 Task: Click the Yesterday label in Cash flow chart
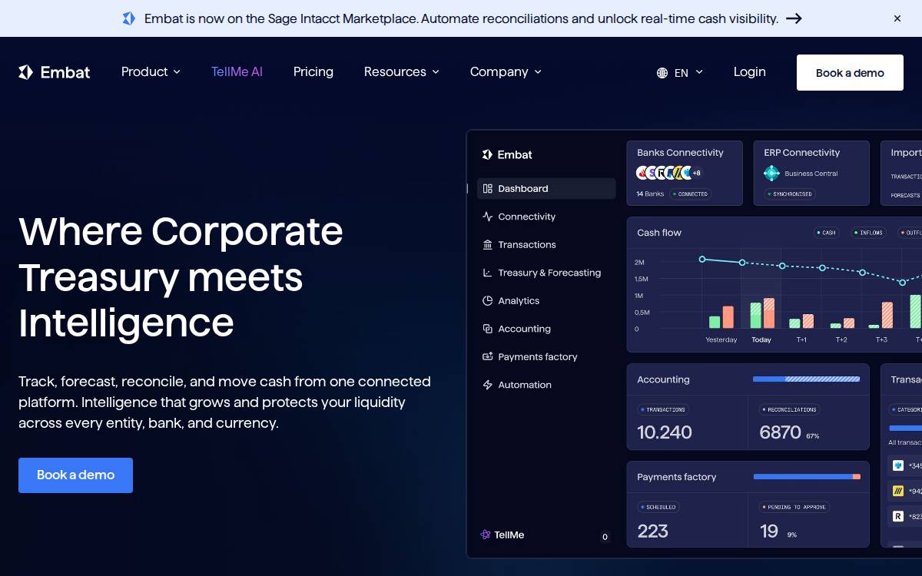click(x=721, y=339)
